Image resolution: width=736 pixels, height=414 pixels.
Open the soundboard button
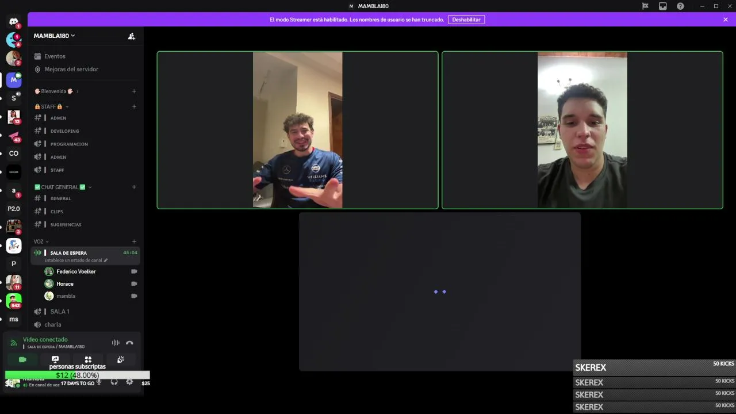tap(121, 359)
